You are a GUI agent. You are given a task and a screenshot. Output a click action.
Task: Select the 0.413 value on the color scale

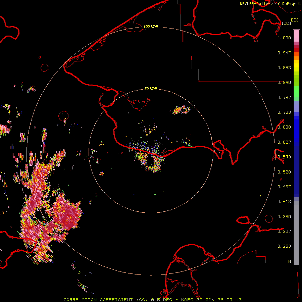pyautogui.click(x=284, y=202)
